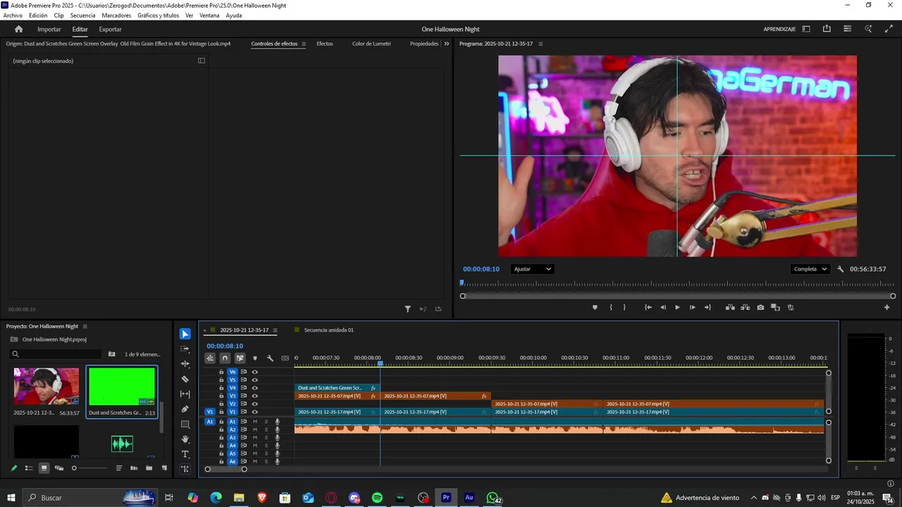Go to the Exportar workspace
The width and height of the screenshot is (902, 507).
coord(110,29)
